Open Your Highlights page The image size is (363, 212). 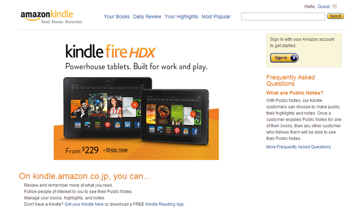coord(181,17)
